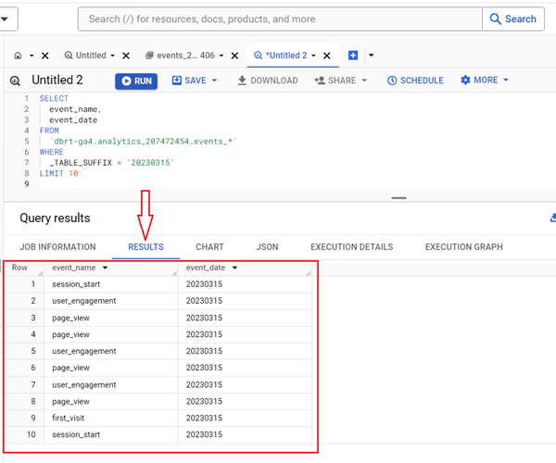
Task: Close the home tab
Action: pos(45,56)
